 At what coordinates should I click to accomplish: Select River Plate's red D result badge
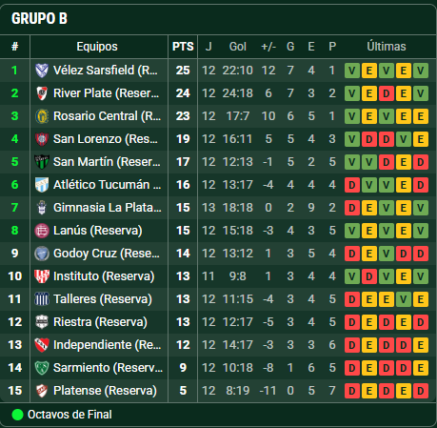(x=387, y=93)
